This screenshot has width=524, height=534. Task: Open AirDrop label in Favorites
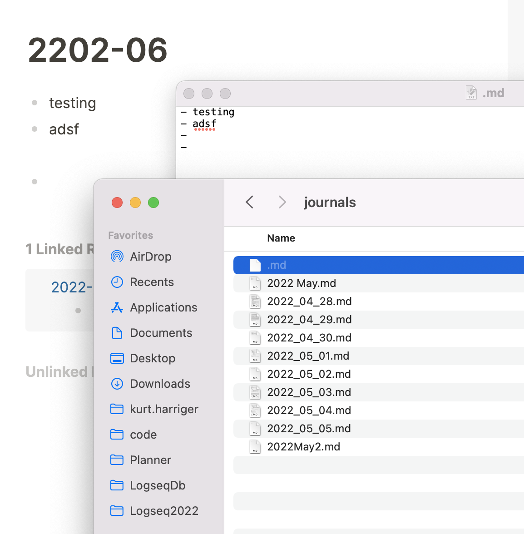[150, 257]
